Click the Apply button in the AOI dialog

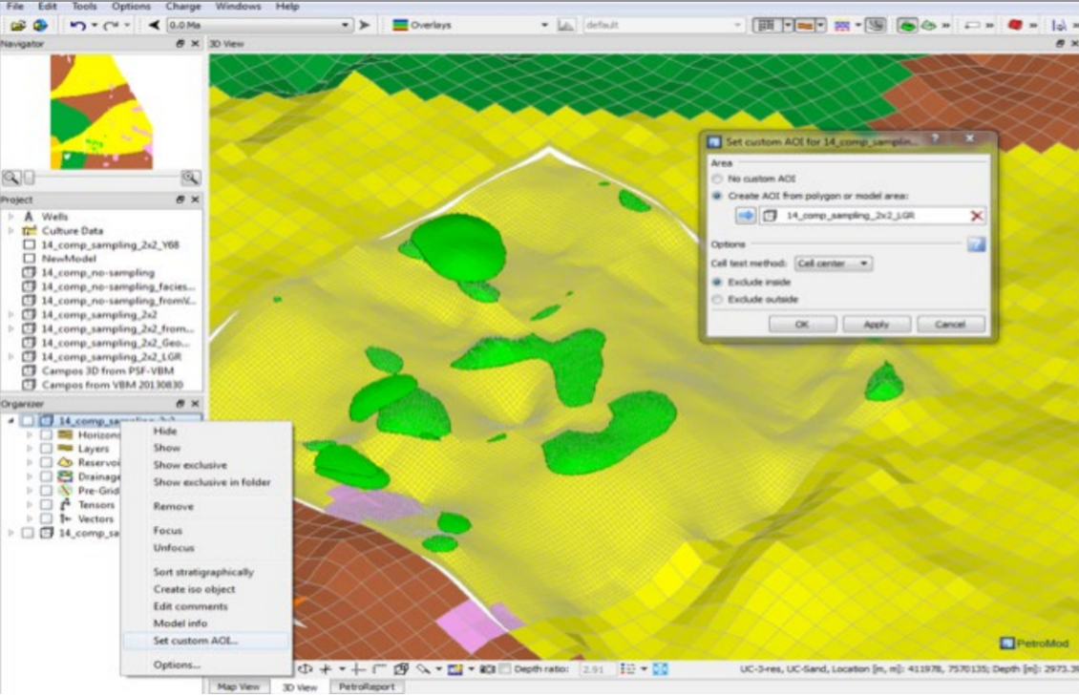click(878, 324)
